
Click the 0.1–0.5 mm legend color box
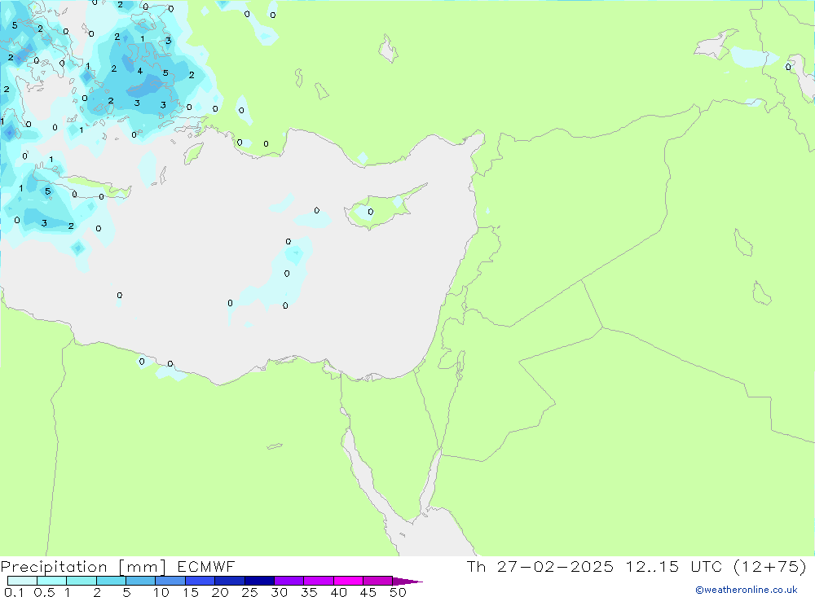pos(22,581)
